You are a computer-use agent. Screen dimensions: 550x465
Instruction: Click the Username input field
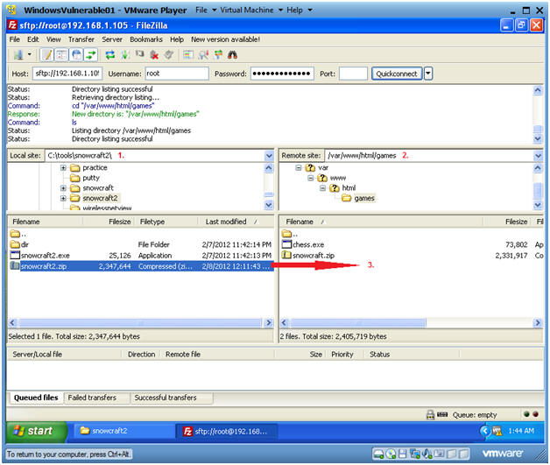coord(177,74)
